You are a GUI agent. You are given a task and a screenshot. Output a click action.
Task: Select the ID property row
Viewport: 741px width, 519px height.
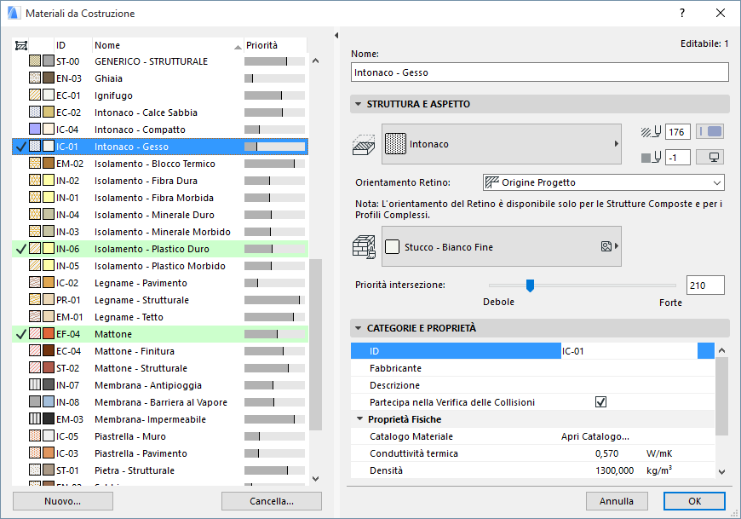pyautogui.click(x=532, y=351)
